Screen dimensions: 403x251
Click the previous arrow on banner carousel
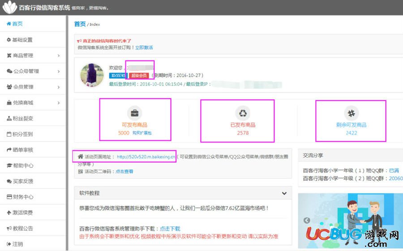(x=307, y=221)
